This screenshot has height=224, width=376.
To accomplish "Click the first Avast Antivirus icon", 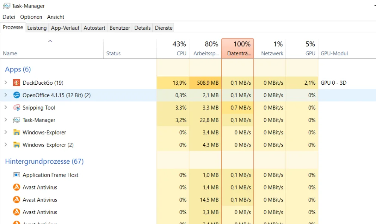I will (x=17, y=187).
